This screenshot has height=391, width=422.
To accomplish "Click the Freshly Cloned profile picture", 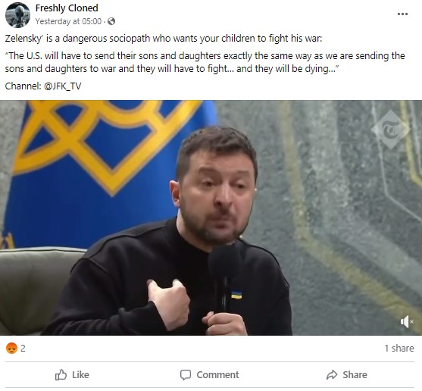I will point(17,15).
